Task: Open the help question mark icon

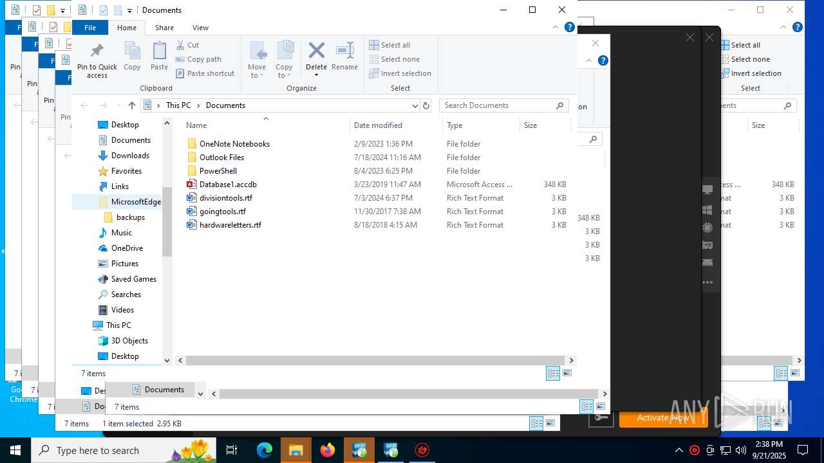Action: pyautogui.click(x=569, y=28)
